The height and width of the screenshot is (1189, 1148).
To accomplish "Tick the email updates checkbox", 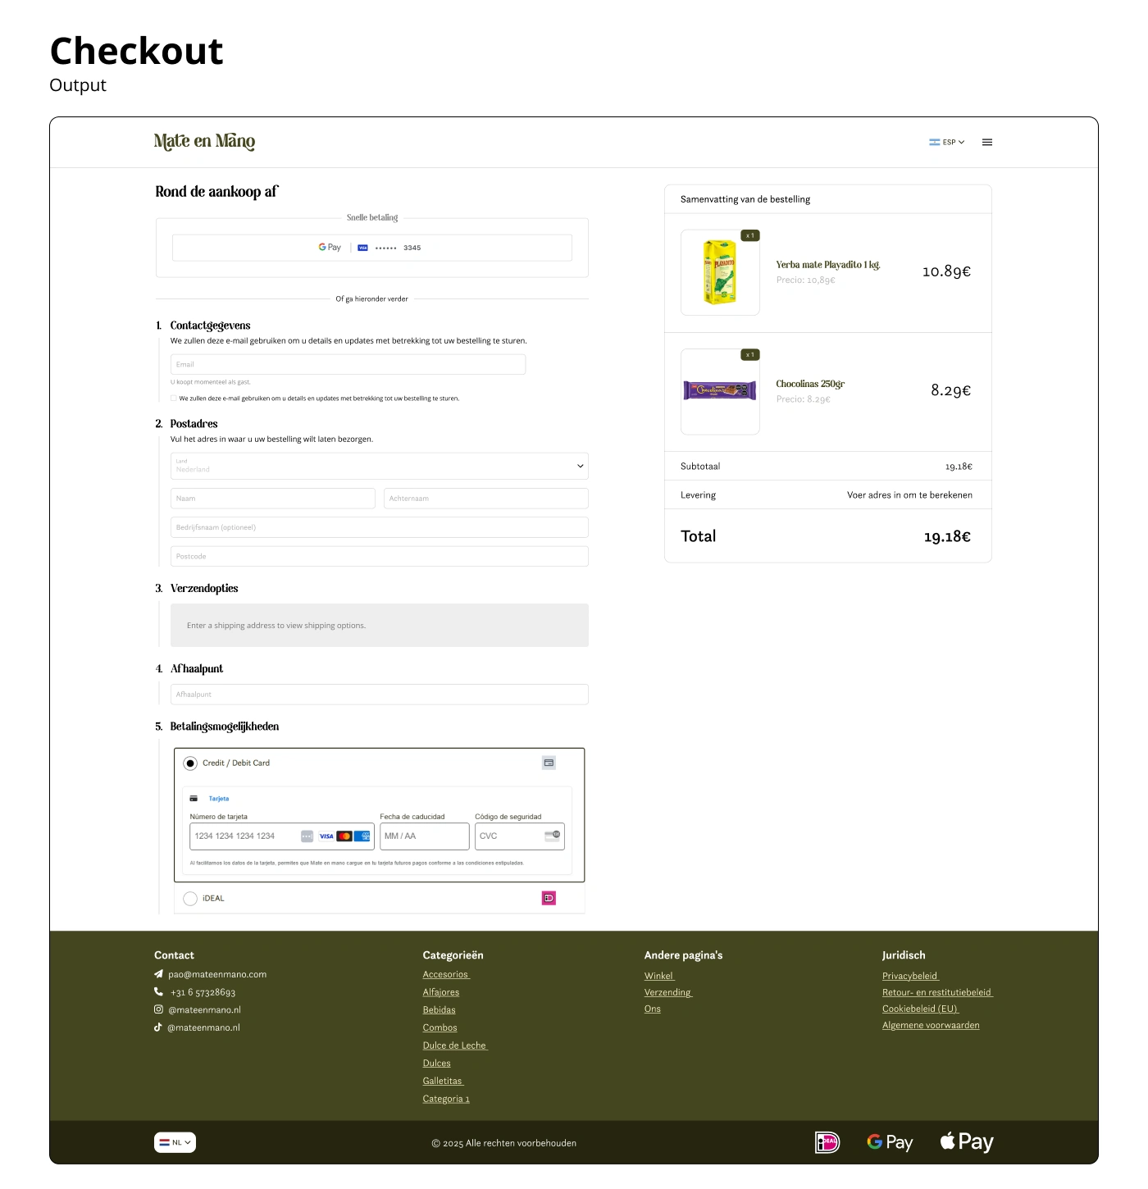I will [174, 399].
